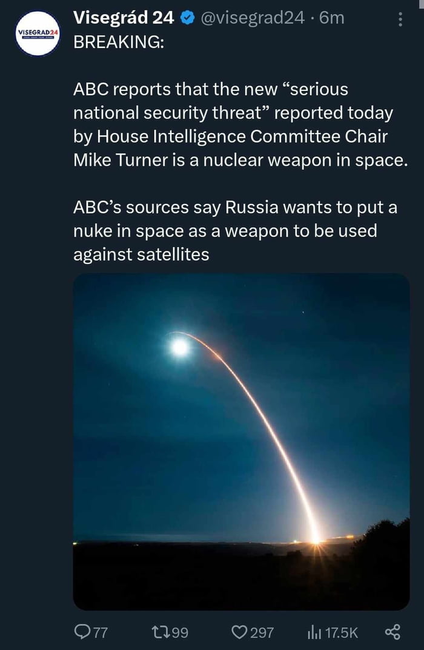The image size is (424, 650).
Task: Click the 17.5K views count
Action: (342, 633)
